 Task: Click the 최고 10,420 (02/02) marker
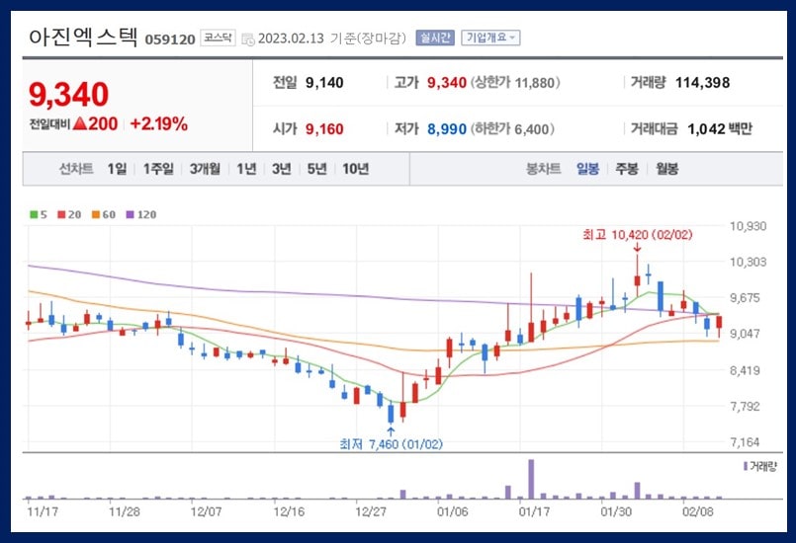tap(638, 235)
